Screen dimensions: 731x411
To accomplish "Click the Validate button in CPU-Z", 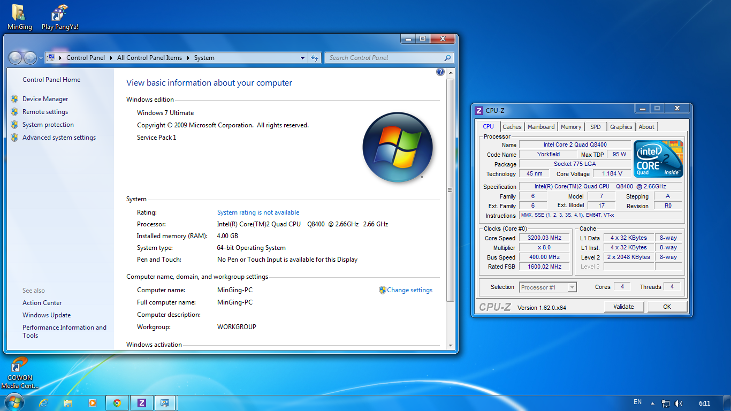I will (623, 307).
